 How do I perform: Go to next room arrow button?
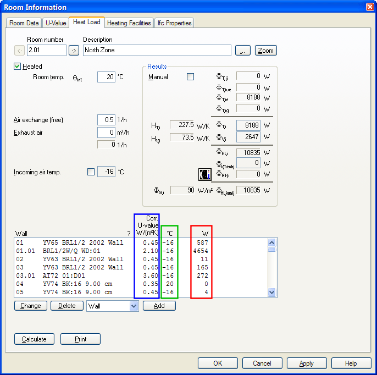tap(74, 51)
